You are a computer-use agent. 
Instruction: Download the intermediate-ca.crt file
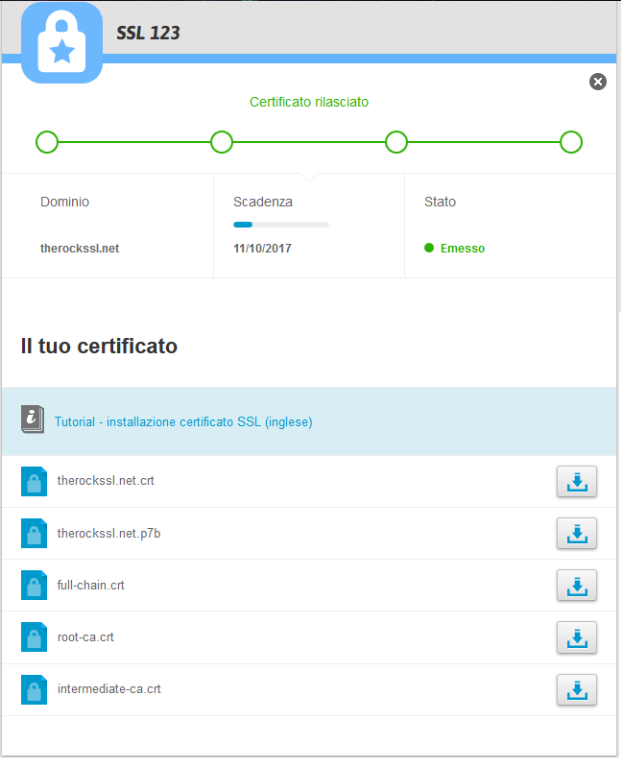[577, 689]
